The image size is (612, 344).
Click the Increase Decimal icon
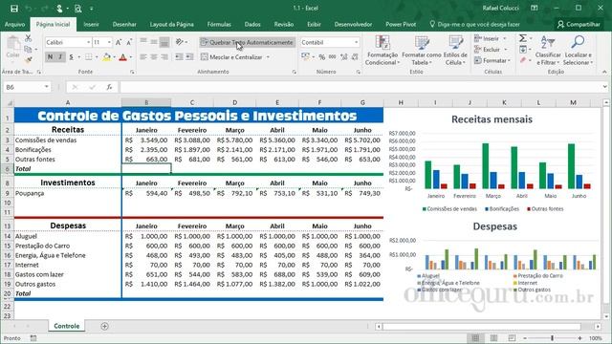click(343, 57)
